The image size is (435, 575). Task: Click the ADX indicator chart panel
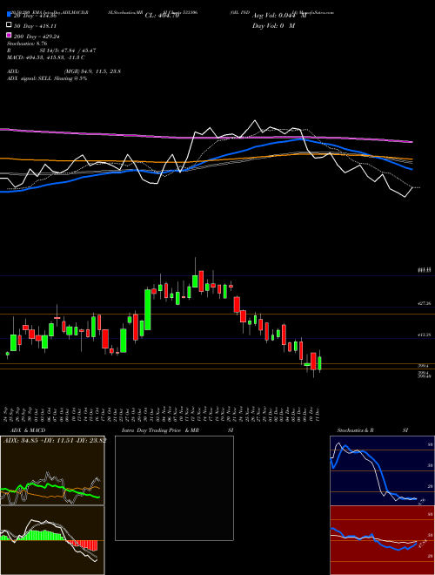52,470
